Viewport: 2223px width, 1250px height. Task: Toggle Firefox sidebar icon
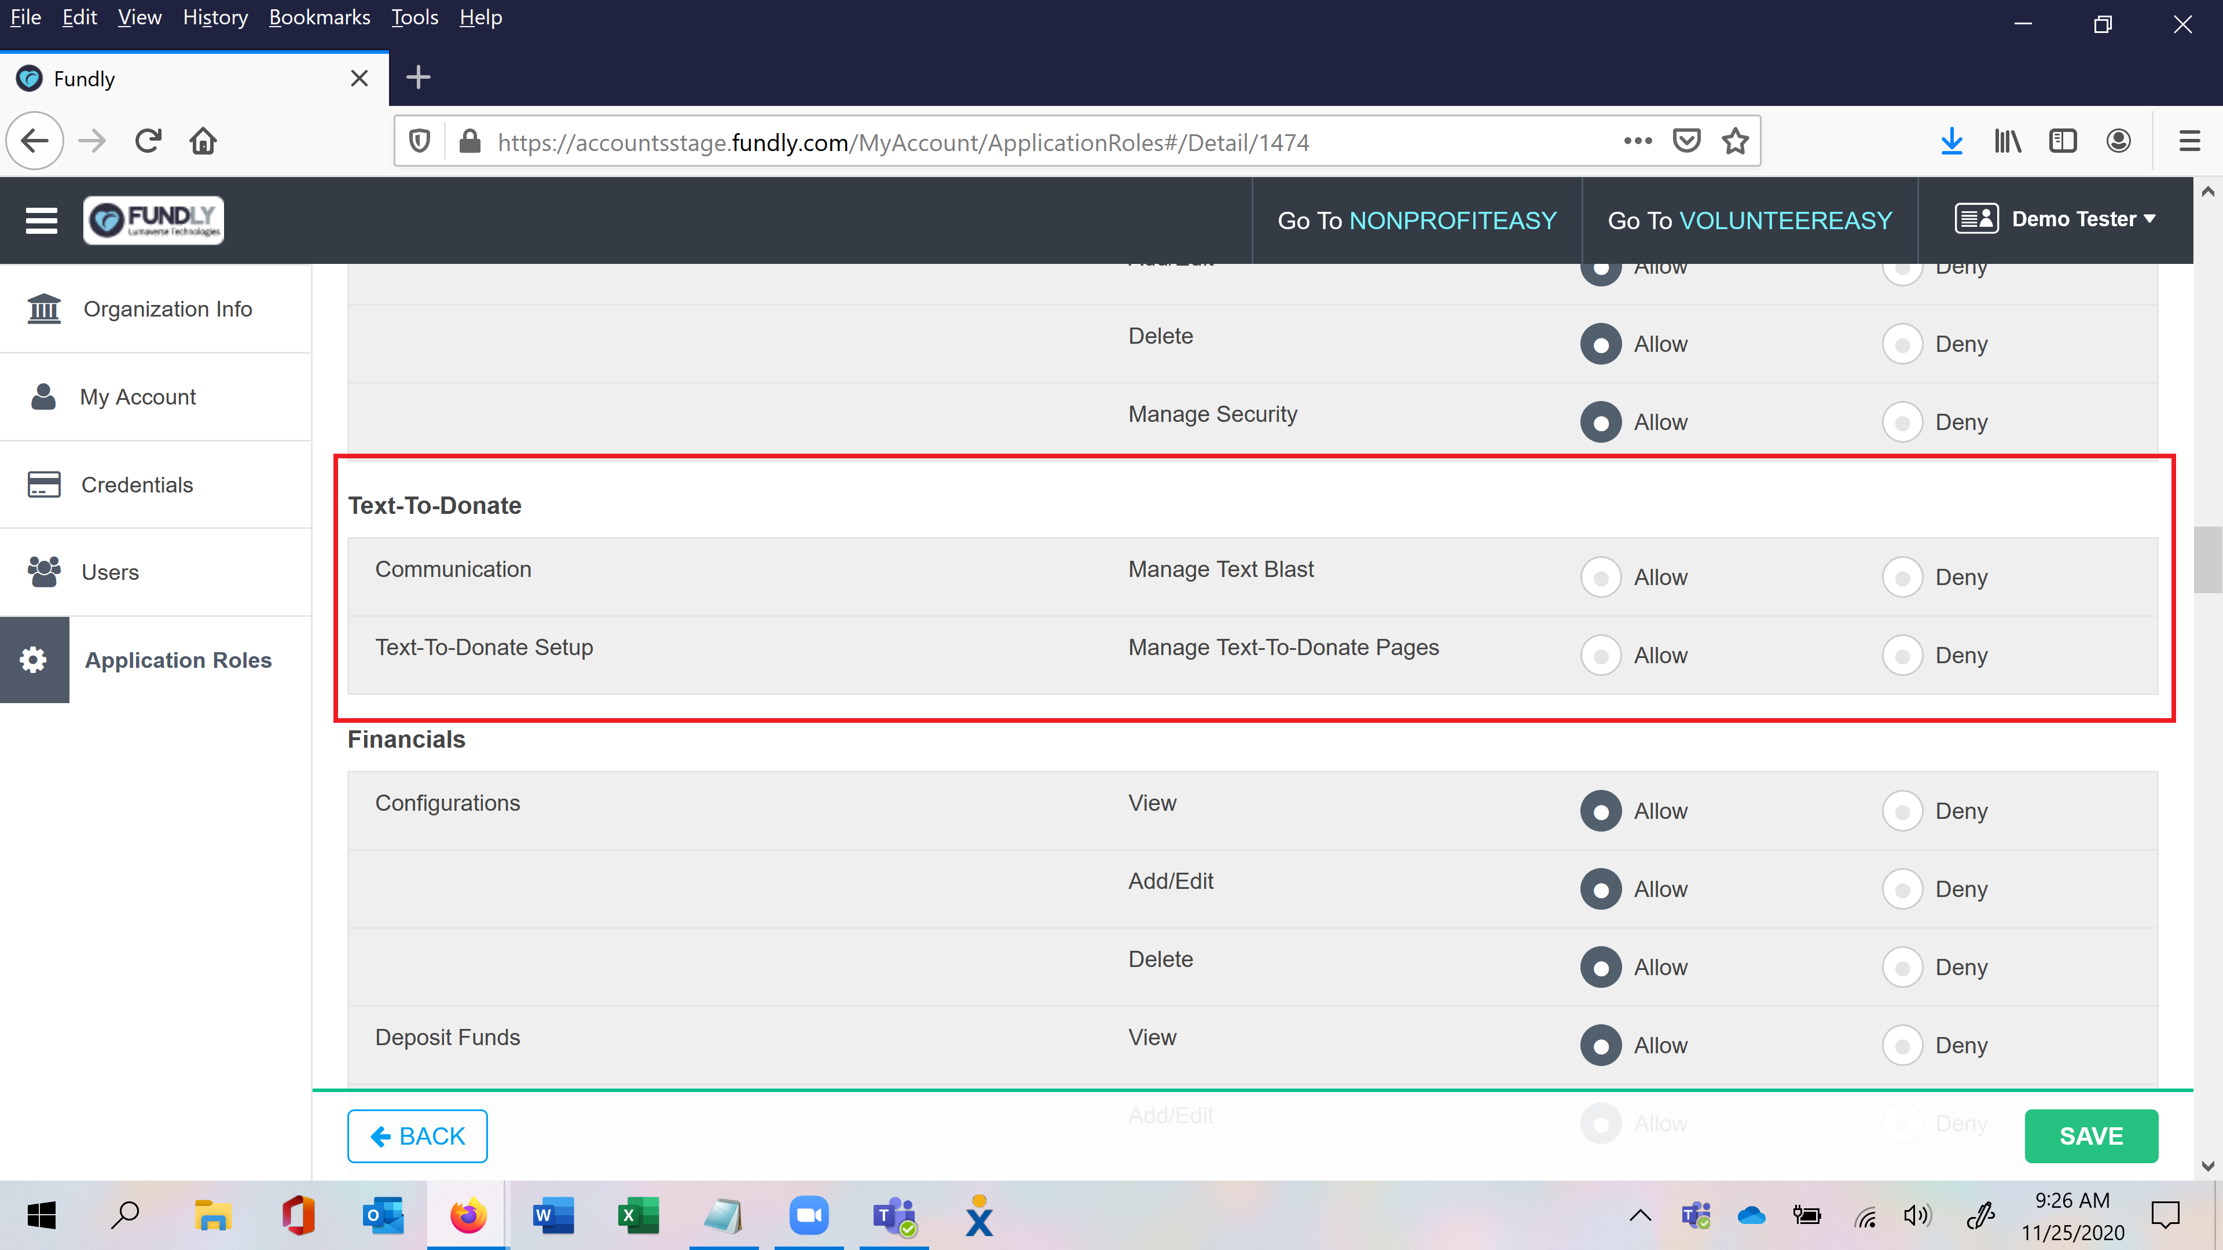(x=2063, y=141)
